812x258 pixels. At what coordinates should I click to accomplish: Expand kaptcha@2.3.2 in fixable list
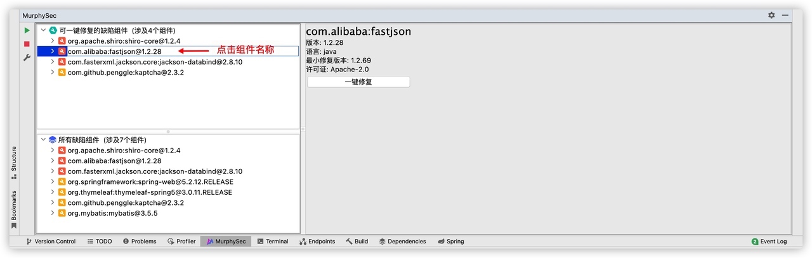click(x=53, y=73)
